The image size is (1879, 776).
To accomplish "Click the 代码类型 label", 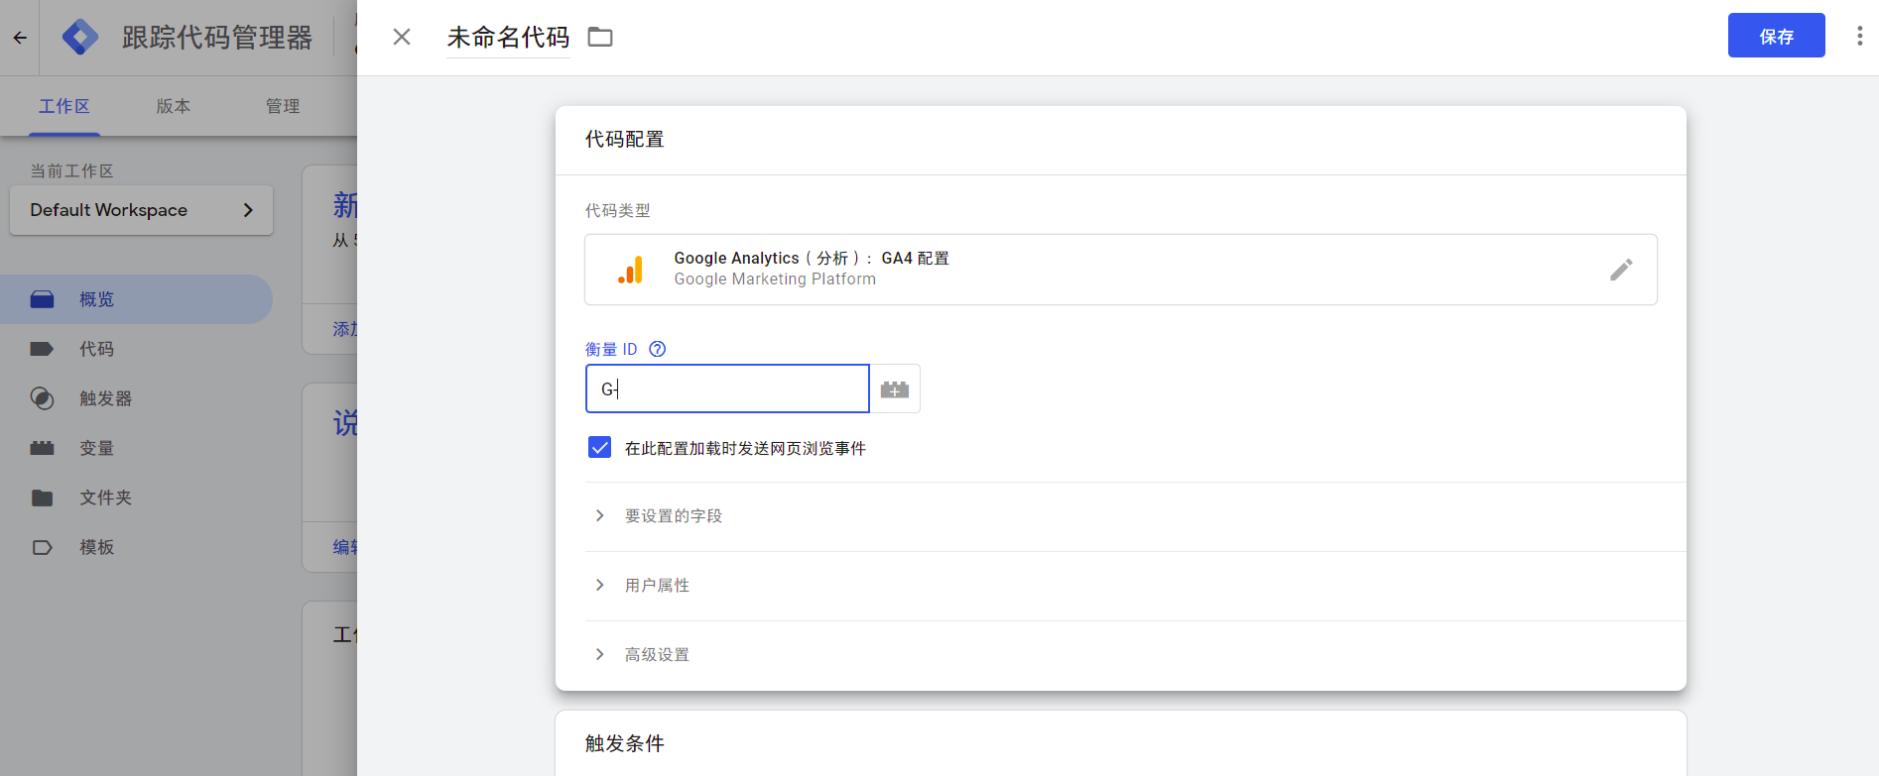I will (x=617, y=211).
